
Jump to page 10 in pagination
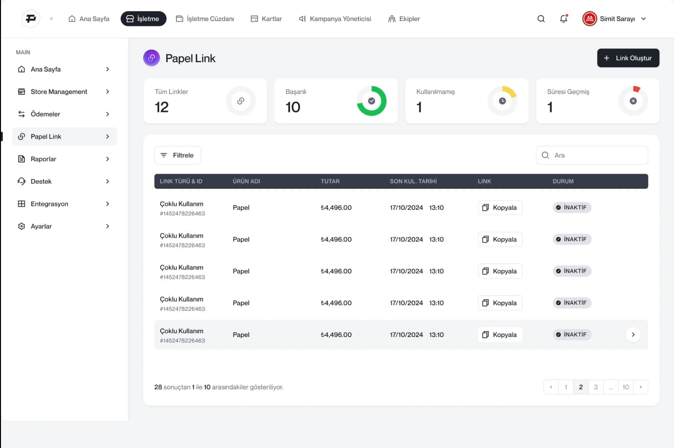626,387
